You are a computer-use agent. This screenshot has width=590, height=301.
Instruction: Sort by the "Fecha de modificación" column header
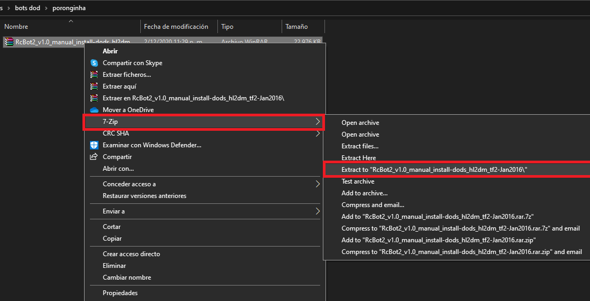click(176, 27)
